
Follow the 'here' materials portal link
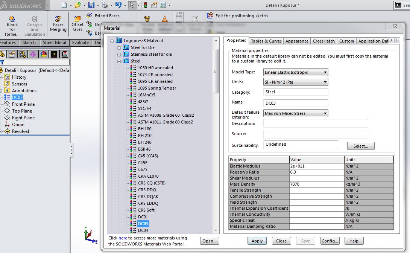(123, 238)
